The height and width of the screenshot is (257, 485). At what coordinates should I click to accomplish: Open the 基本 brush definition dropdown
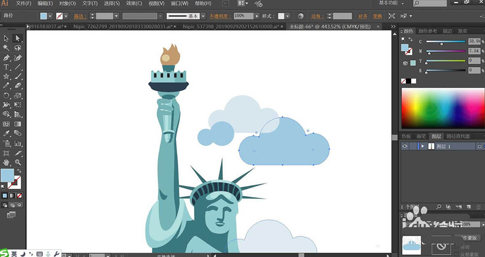203,16
